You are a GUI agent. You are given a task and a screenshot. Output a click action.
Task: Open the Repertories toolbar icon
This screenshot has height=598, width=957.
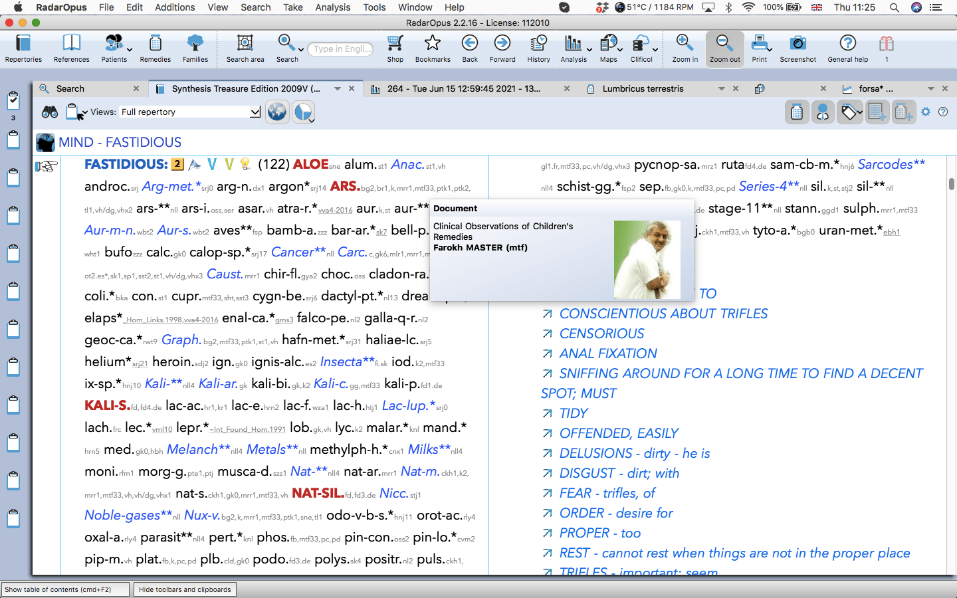pos(23,49)
